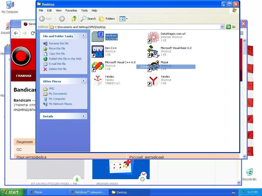The width and height of the screenshot is (262, 196).
Task: Click the tray icon next to the clock
Action: coord(243,192)
